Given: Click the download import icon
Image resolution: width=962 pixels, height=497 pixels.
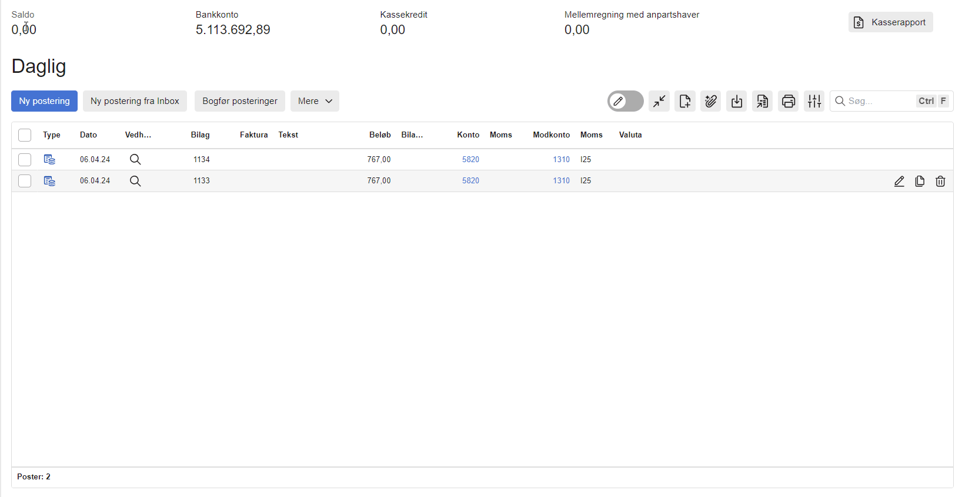Looking at the screenshot, I should 737,101.
